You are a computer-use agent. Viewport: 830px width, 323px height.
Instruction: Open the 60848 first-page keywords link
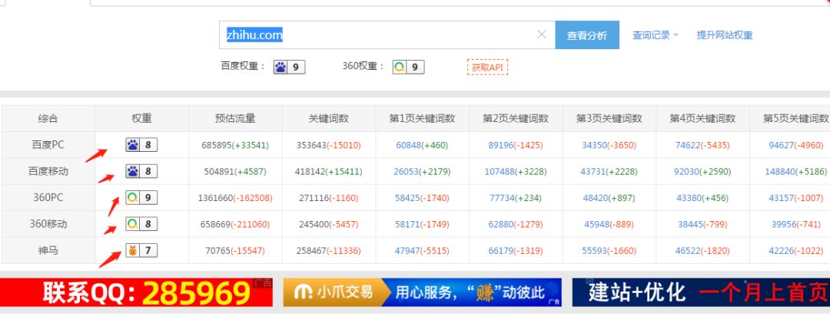tap(409, 145)
